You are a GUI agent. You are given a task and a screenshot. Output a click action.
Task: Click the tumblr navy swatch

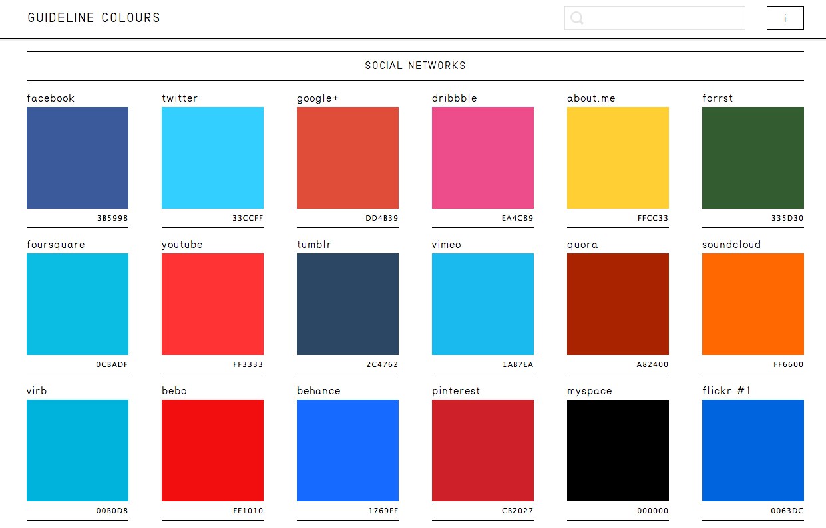(x=347, y=304)
